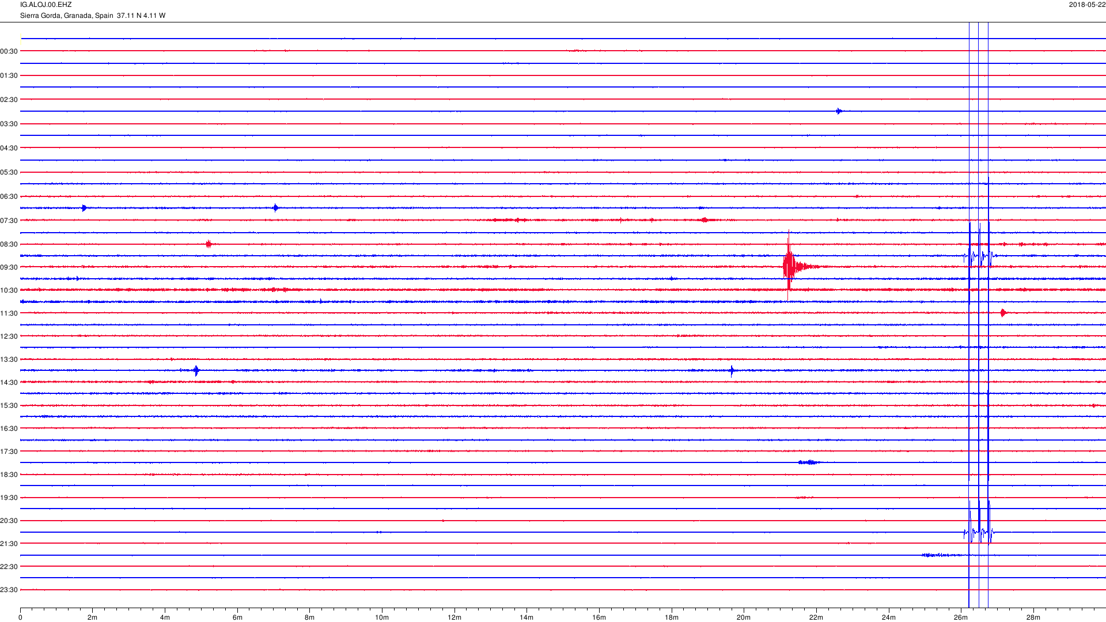Click the blue burst on the 22:00 trace
The width and height of the screenshot is (1106, 622).
coord(942,555)
